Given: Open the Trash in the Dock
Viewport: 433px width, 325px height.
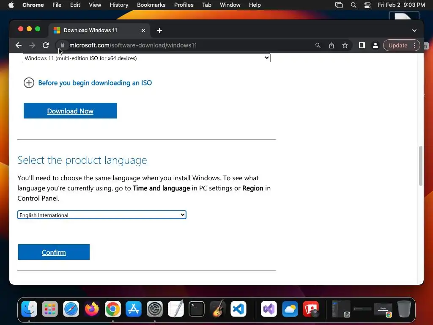Looking at the screenshot, I should [404, 308].
